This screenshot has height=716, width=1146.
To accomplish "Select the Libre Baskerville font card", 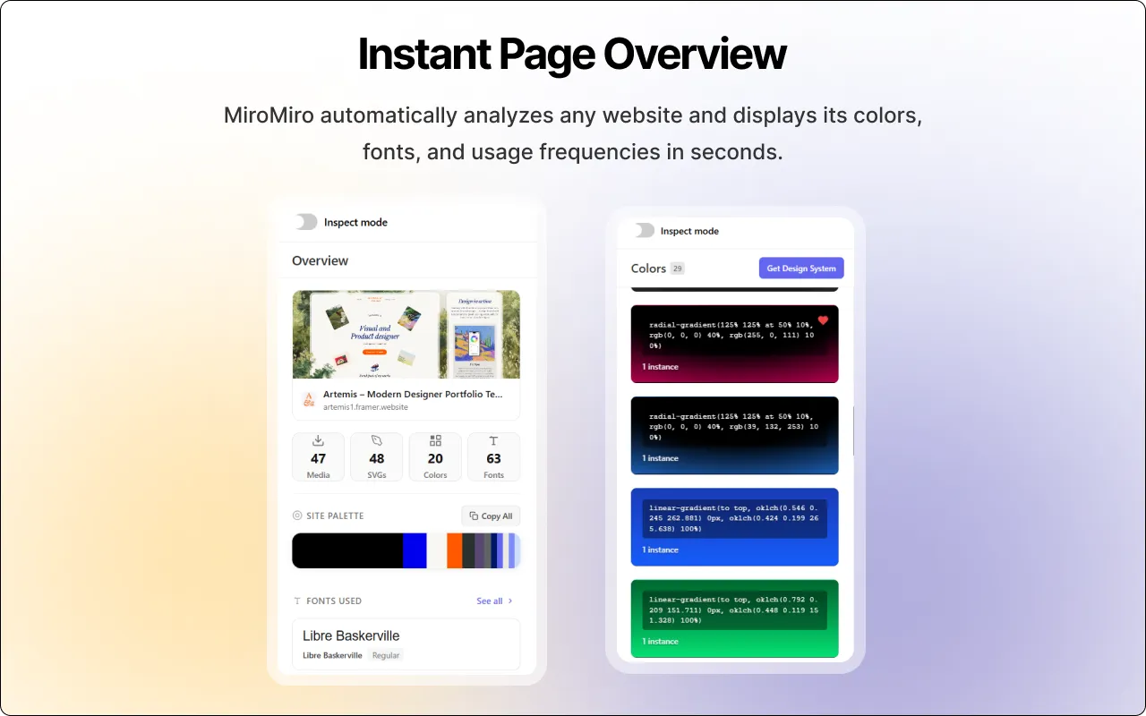I will coord(406,644).
